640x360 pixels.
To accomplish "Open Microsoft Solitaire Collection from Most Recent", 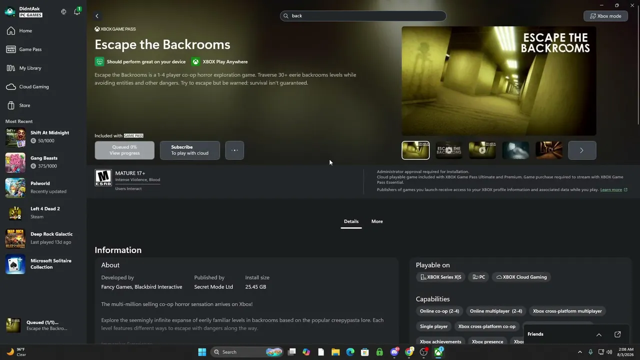I will click(x=43, y=264).
